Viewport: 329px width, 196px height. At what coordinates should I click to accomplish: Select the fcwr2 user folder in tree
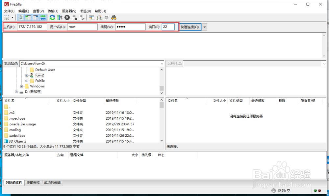click(39, 75)
